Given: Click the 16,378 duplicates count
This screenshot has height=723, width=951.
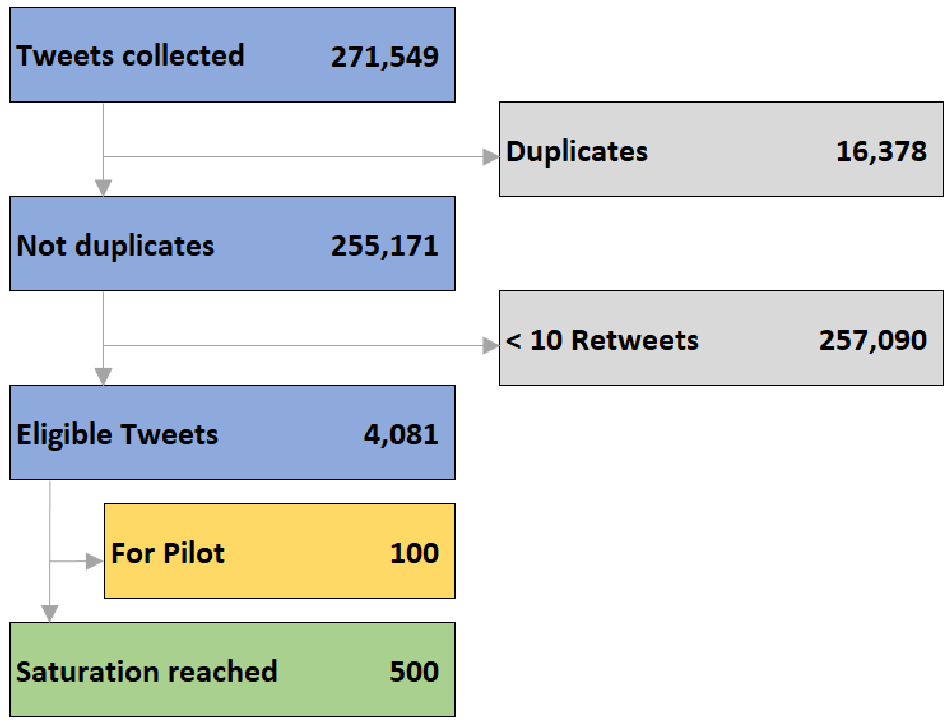Looking at the screenshot, I should point(881,151).
